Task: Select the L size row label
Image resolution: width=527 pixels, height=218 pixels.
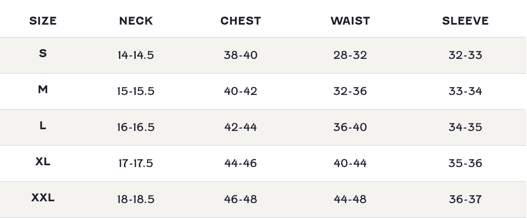Action: pos(43,126)
